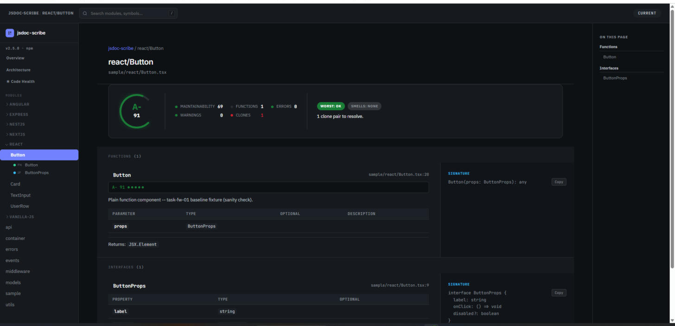This screenshot has width=675, height=326.
Task: Click the IF badge next to ButtonProps
Action: (x=19, y=173)
